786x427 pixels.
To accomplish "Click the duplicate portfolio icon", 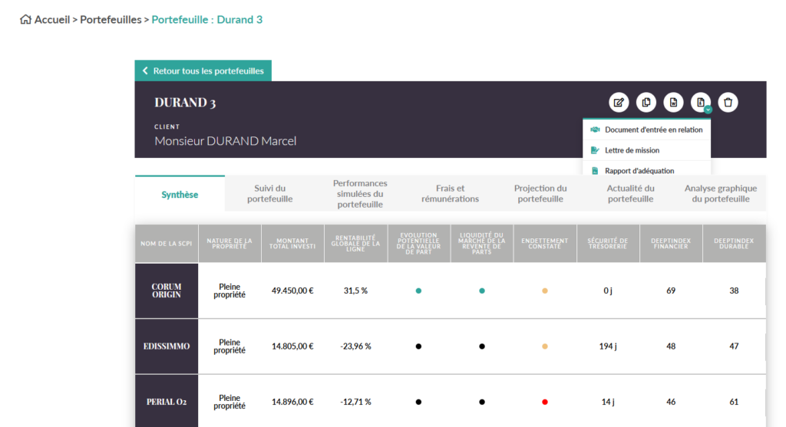I will 646,103.
